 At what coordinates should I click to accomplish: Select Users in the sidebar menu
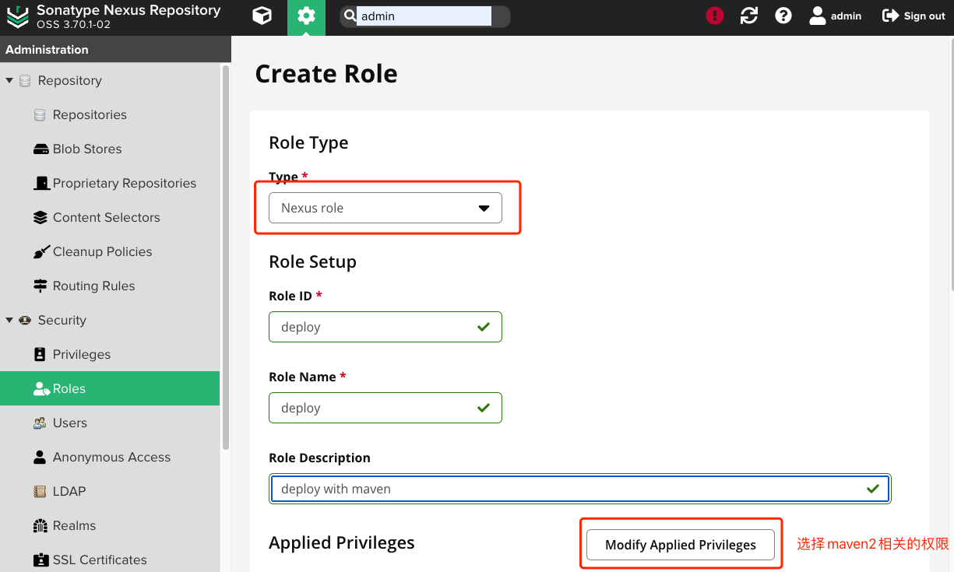(69, 423)
